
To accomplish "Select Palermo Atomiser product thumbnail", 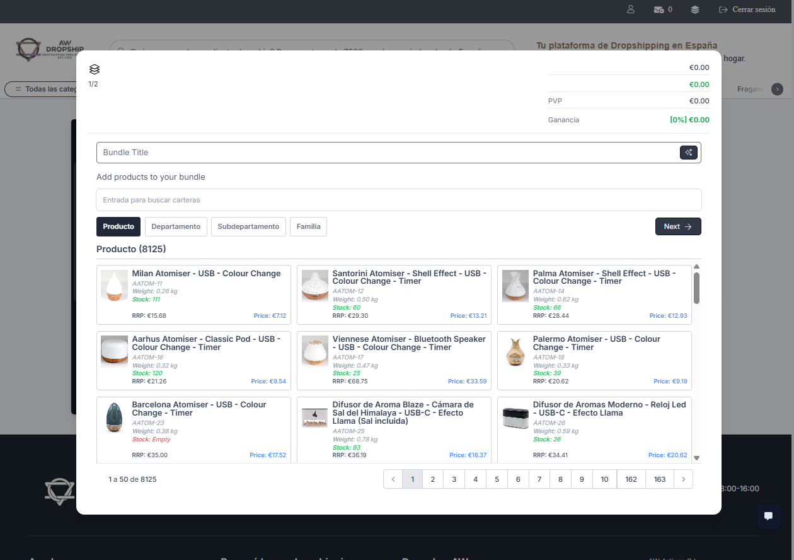I will point(515,351).
